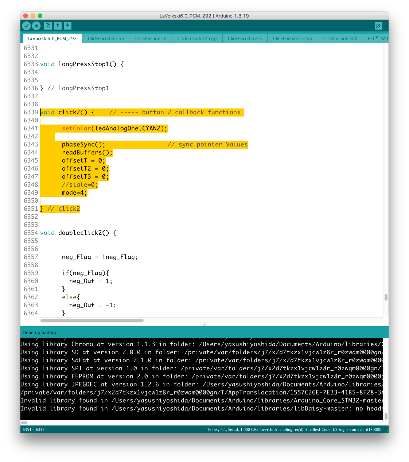
Task: Click the yellow minimize window button
Action: [33, 16]
